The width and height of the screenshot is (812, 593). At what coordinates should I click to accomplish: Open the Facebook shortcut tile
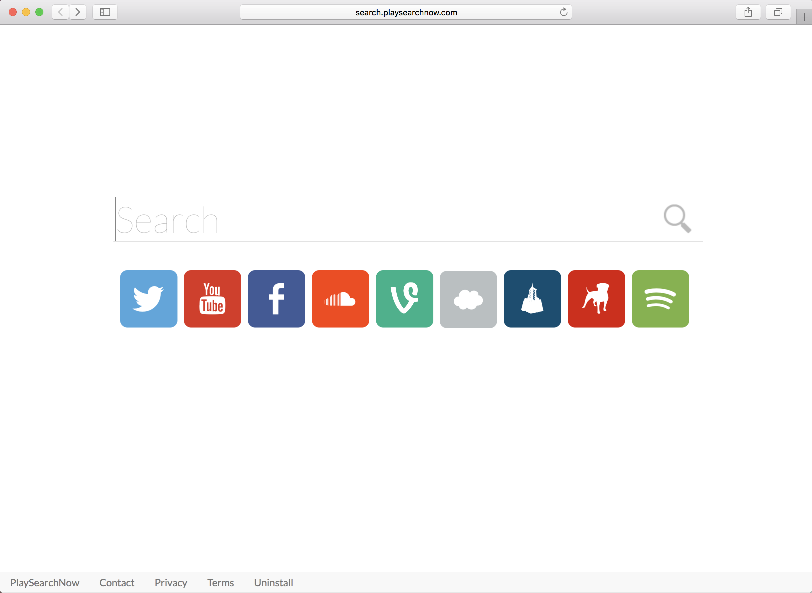[x=277, y=299]
